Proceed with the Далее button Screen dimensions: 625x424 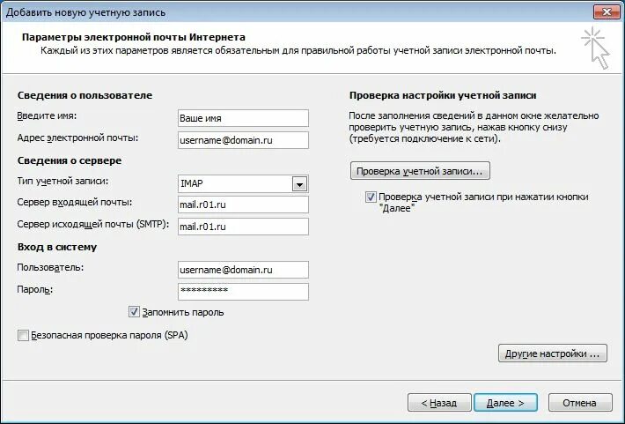(505, 402)
